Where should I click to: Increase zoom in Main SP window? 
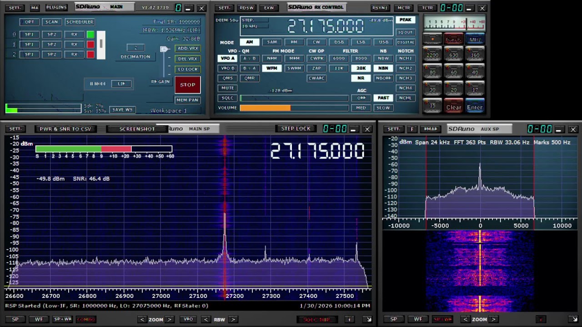tap(169, 319)
